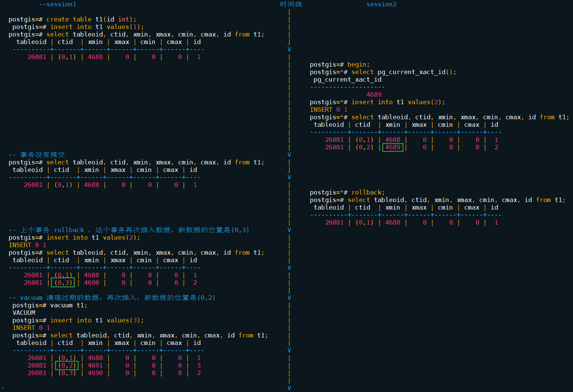Click "insert into t1 values(2);" in session2
Screen dimensions: 573x392
[398, 102]
